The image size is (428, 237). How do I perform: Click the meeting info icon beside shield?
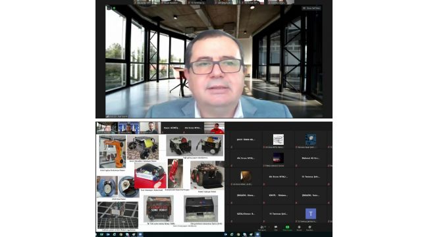tap(109, 8)
